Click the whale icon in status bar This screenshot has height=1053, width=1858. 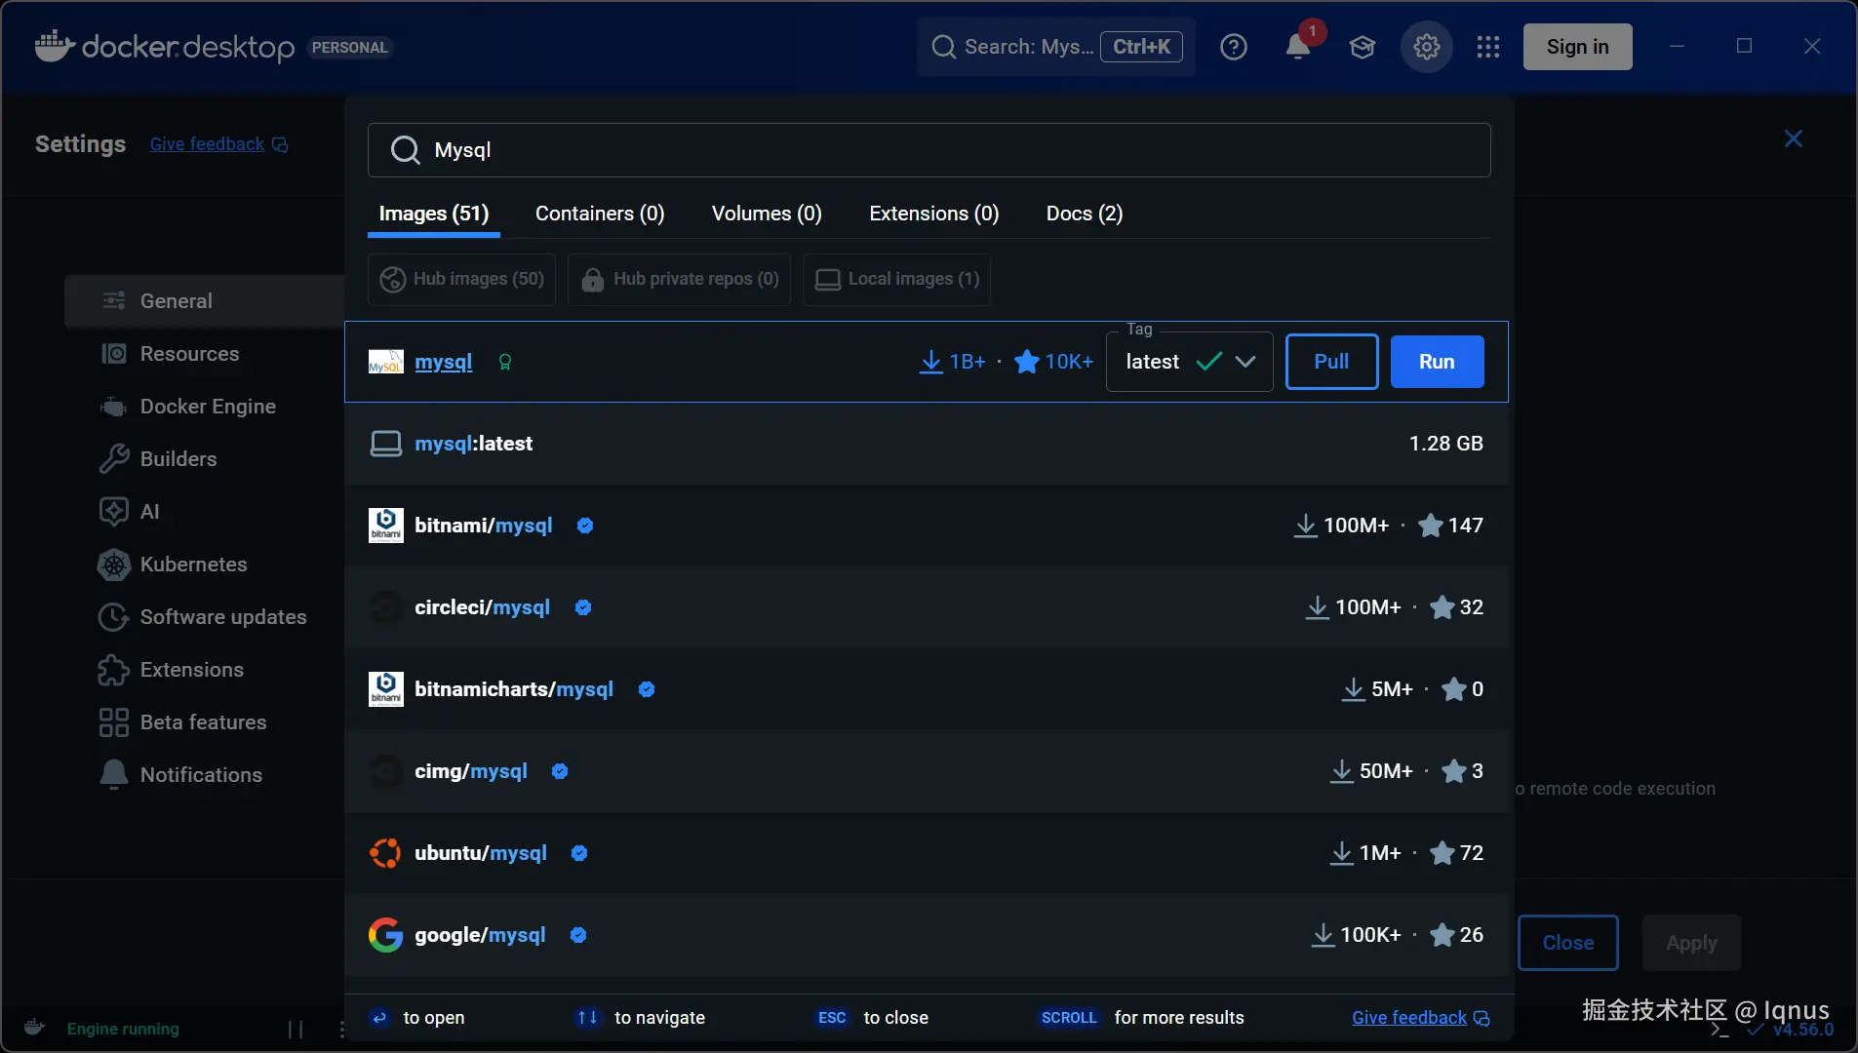click(34, 1028)
